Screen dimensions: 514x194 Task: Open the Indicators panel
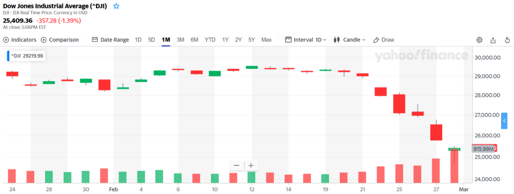[x=20, y=40]
